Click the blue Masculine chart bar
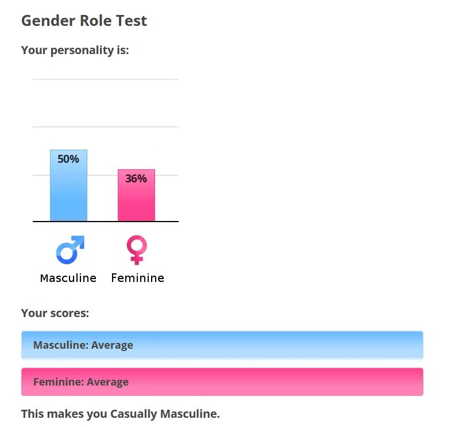Image resolution: width=455 pixels, height=427 pixels. (x=68, y=193)
